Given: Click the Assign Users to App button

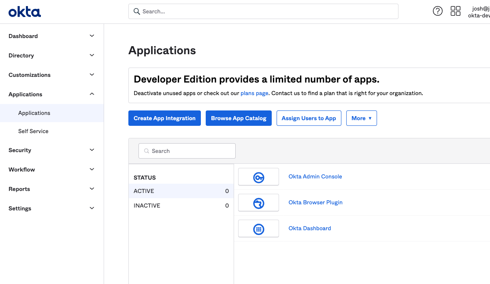Looking at the screenshot, I should click(x=309, y=118).
